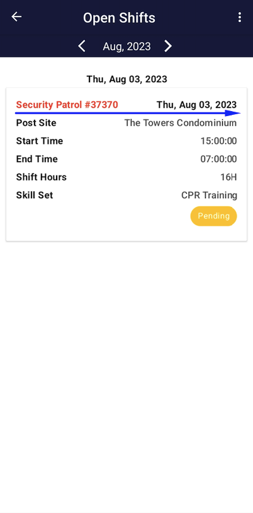Tap the 16H shift hours value
The width and height of the screenshot is (253, 513).
tap(228, 177)
